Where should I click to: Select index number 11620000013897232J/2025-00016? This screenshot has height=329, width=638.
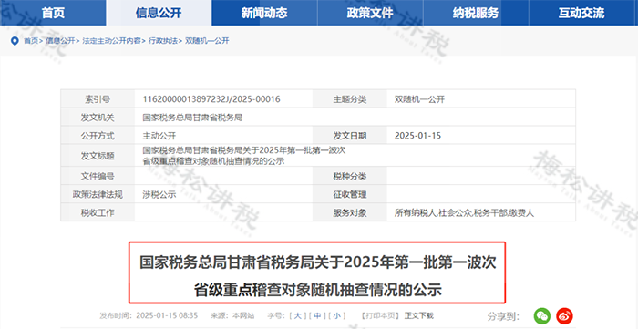211,98
